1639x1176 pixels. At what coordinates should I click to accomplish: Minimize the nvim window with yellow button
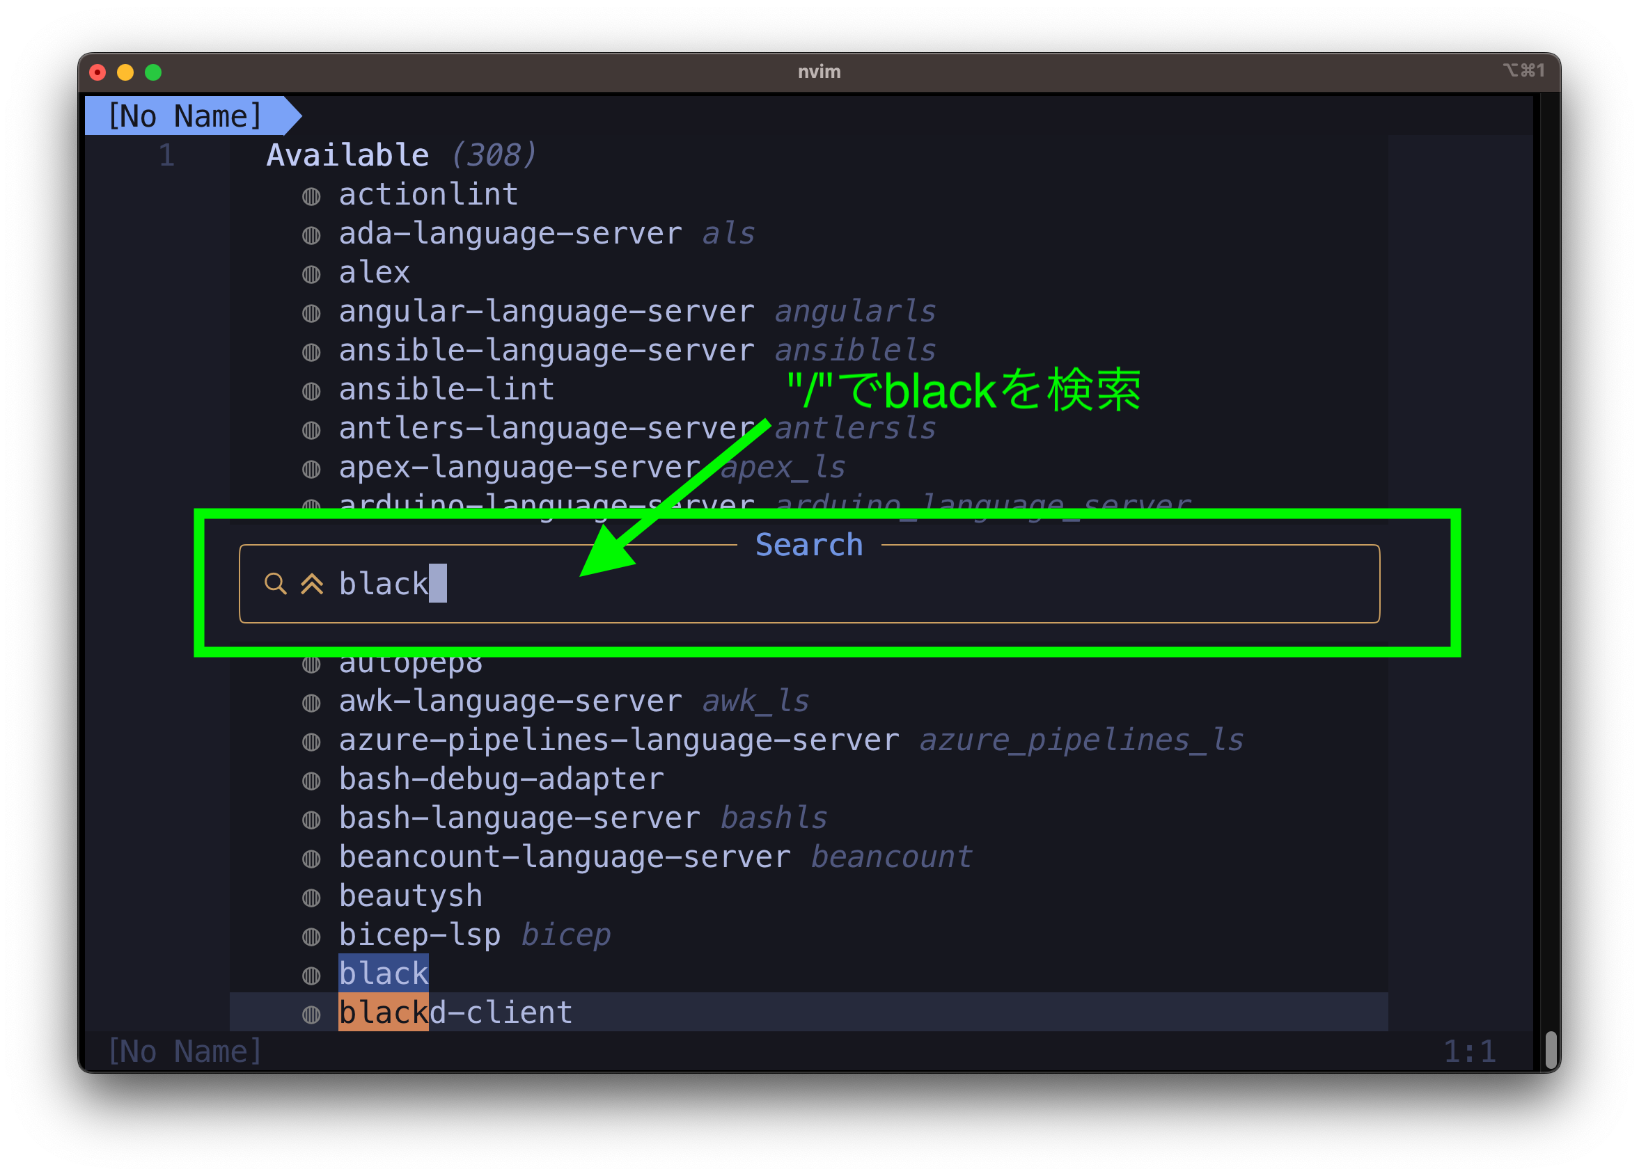[125, 72]
